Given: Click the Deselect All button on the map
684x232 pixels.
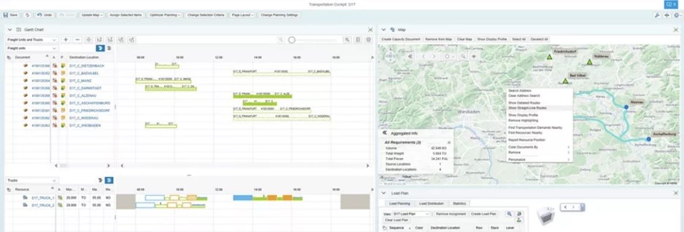Looking at the screenshot, I should [x=540, y=39].
